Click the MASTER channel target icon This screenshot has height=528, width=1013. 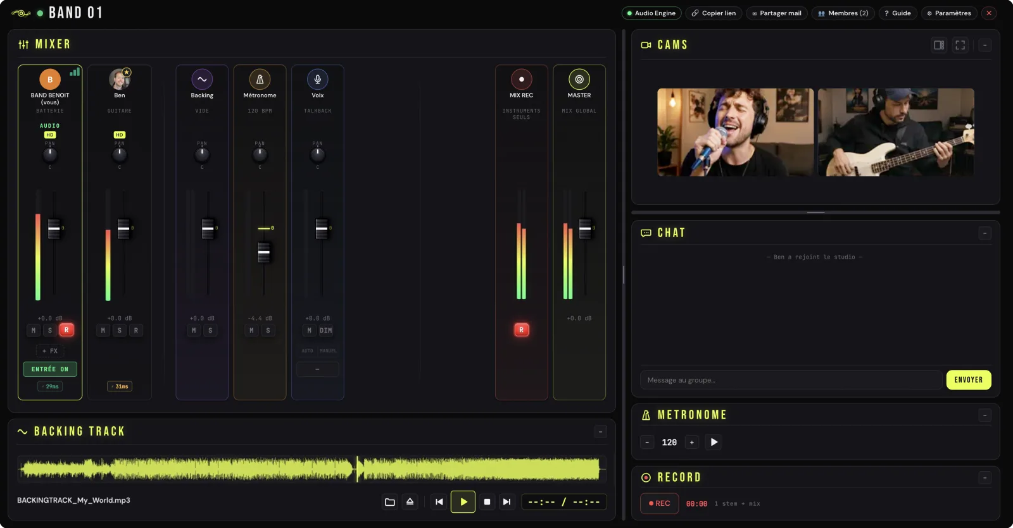pos(579,79)
